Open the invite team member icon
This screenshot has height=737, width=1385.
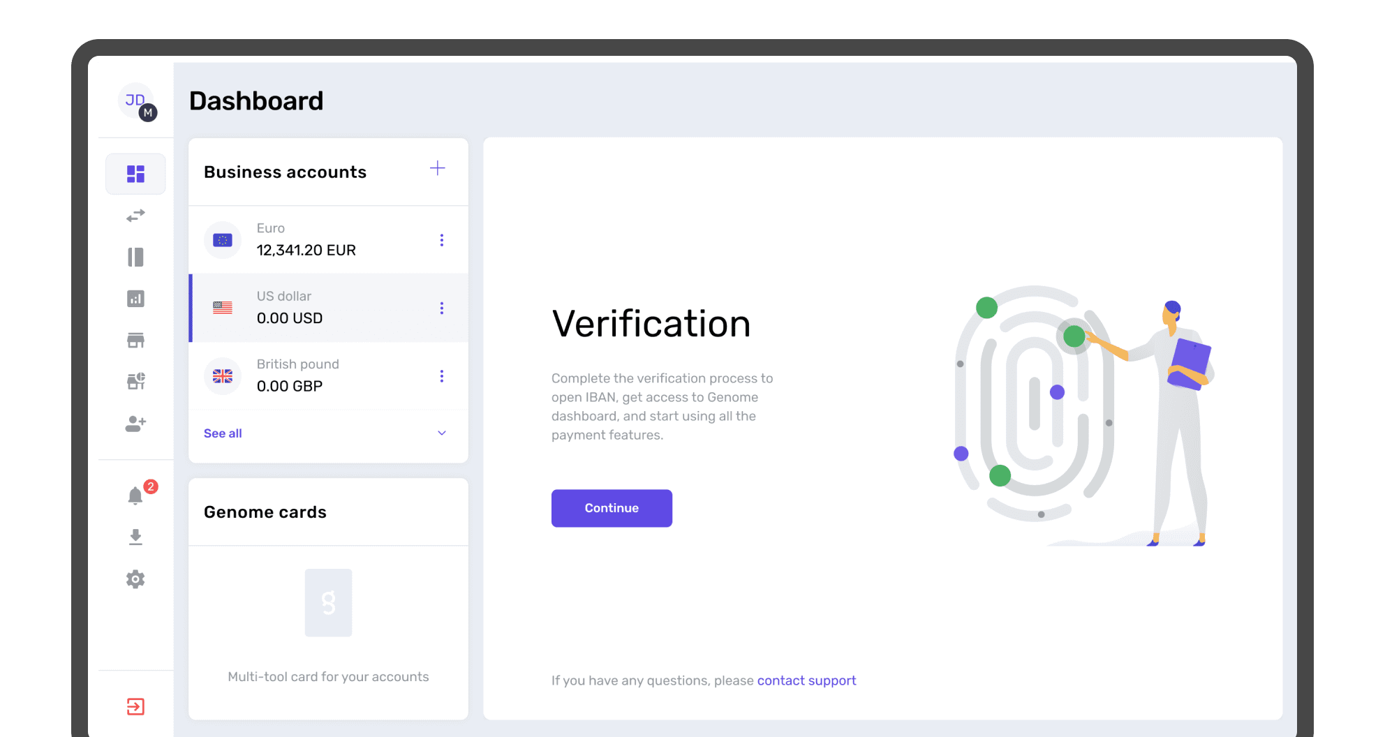click(x=135, y=423)
